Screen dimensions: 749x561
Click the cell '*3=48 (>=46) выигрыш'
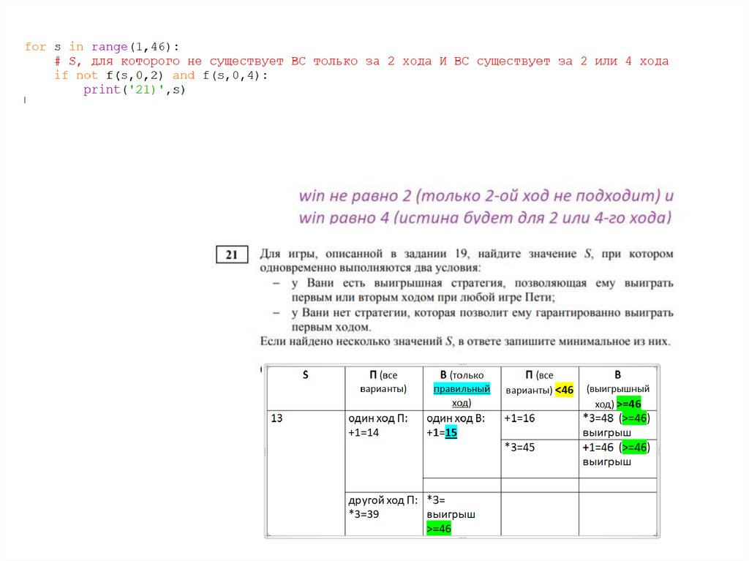coord(617,425)
